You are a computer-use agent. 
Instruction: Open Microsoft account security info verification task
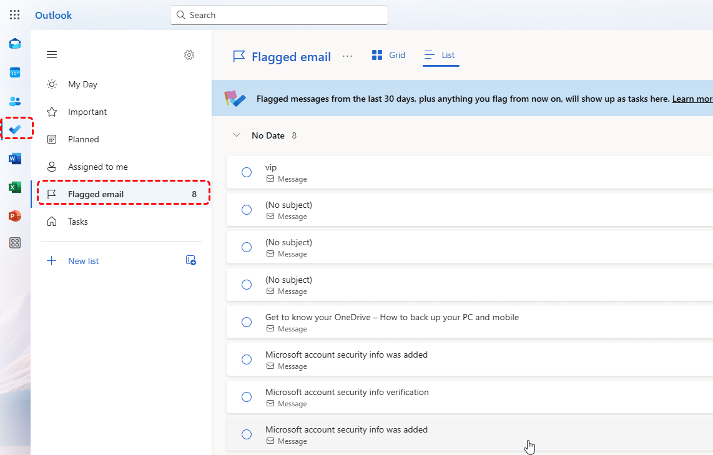coord(470,397)
